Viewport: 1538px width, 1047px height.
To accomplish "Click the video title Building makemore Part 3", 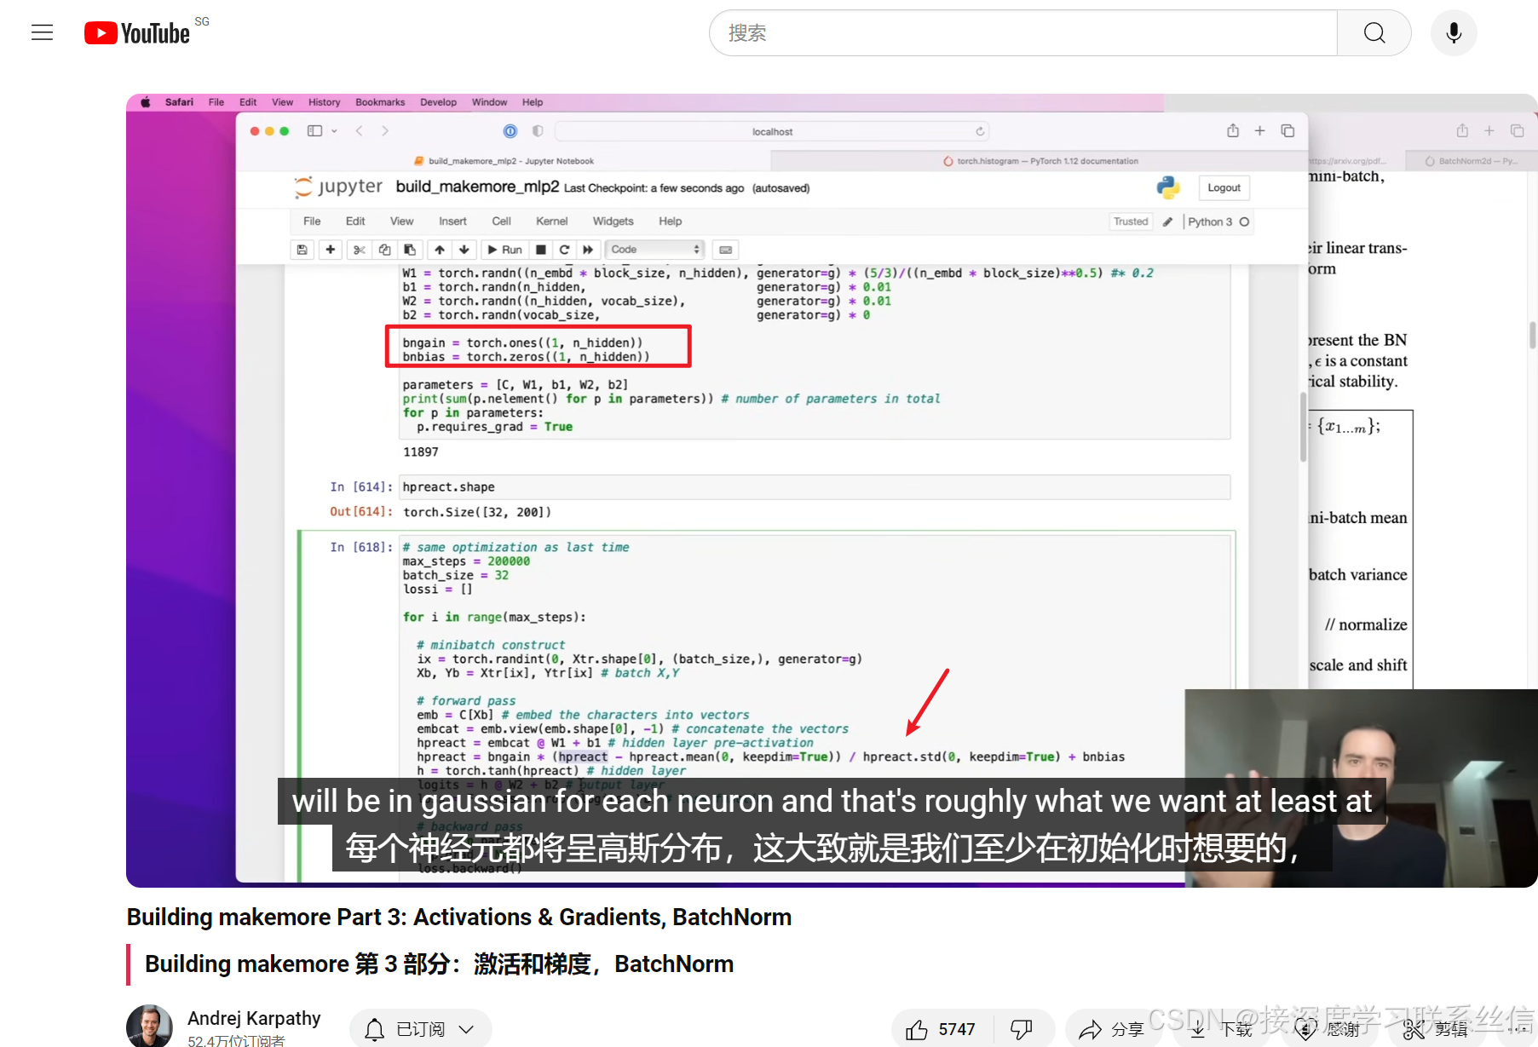I will (459, 917).
